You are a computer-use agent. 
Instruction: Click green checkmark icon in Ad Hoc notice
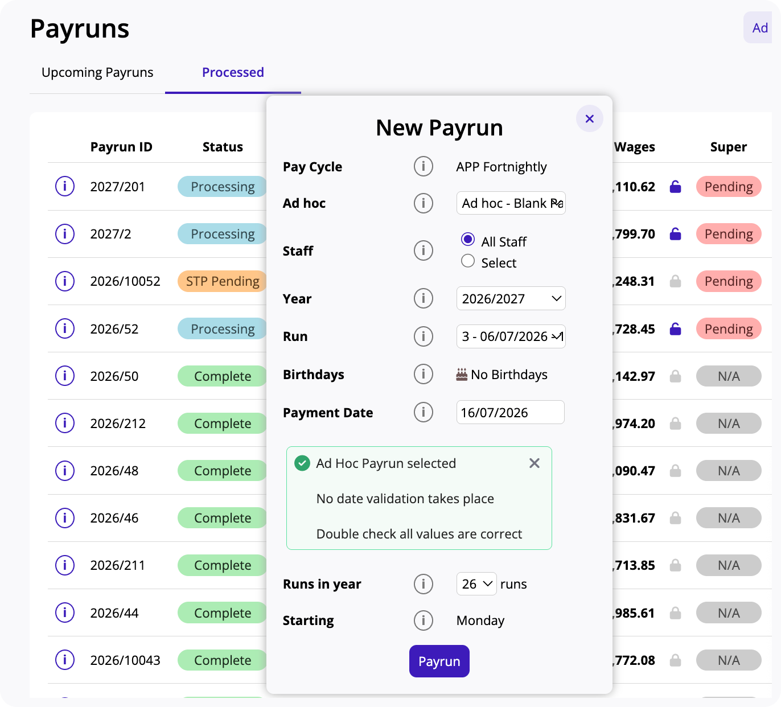click(302, 463)
